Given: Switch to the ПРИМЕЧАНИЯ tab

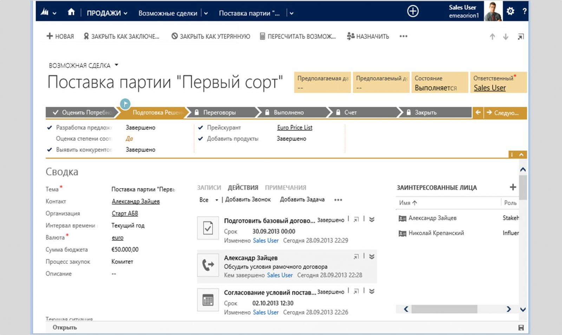Looking at the screenshot, I should pos(286,187).
